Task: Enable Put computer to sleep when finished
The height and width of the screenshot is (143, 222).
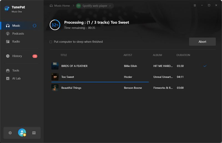Action: 51,42
